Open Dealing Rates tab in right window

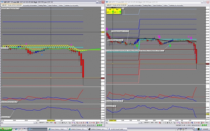pos(147,5)
